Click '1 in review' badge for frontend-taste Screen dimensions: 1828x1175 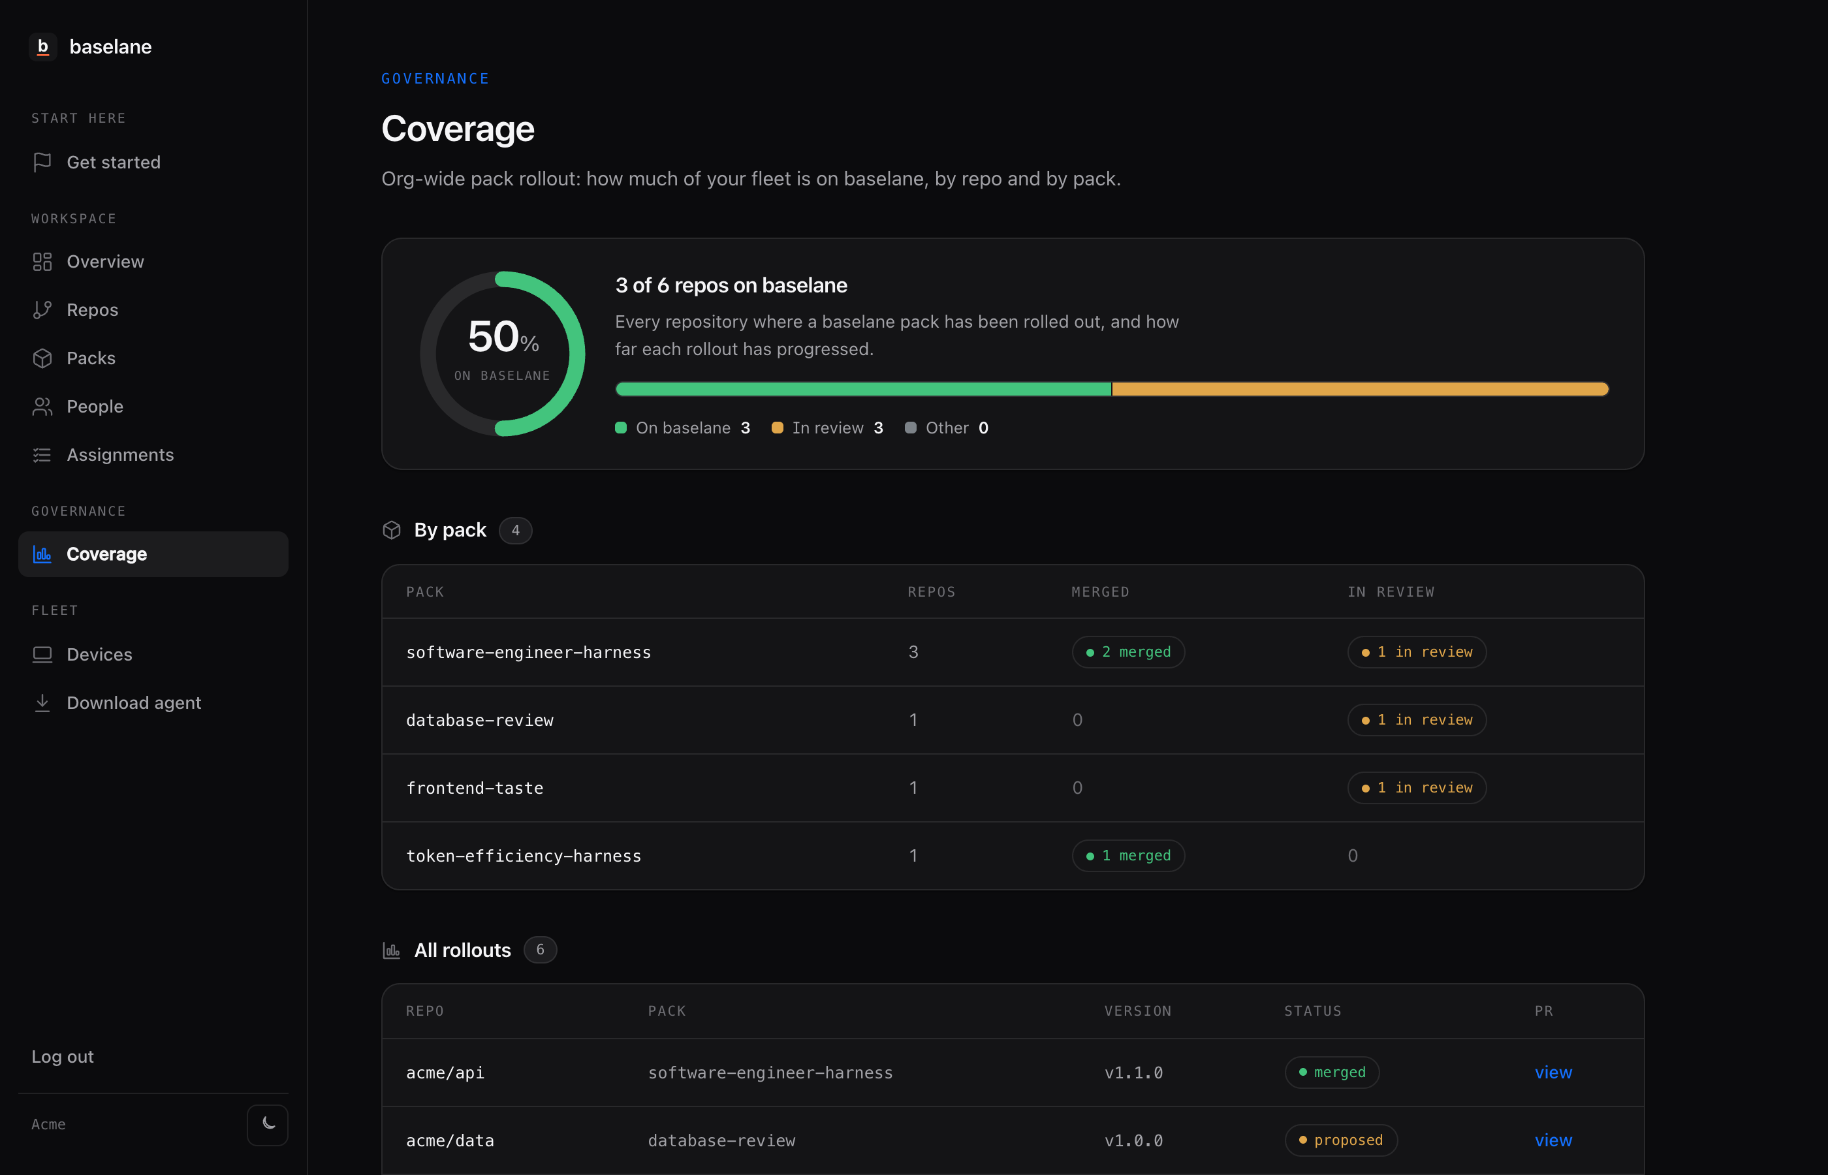pos(1417,788)
